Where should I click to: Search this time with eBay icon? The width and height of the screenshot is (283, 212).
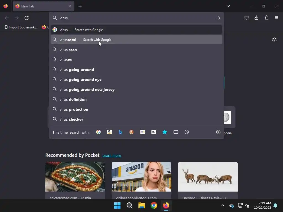pyautogui.click(x=143, y=132)
